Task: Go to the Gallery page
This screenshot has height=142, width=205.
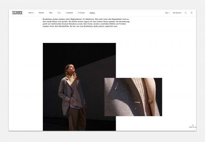Action: pyautogui.click(x=92, y=13)
